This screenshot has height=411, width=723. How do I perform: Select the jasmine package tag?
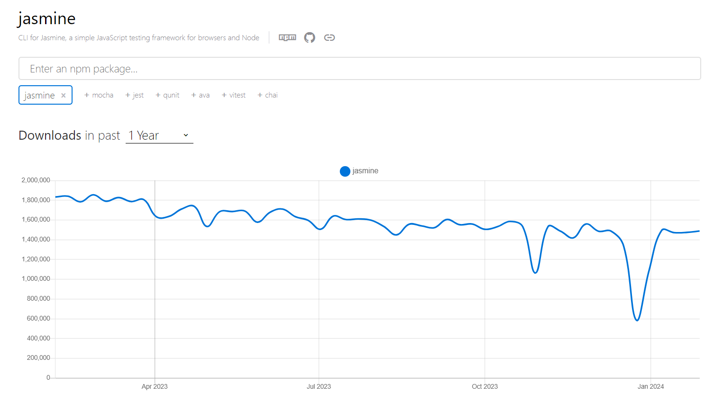coord(39,95)
